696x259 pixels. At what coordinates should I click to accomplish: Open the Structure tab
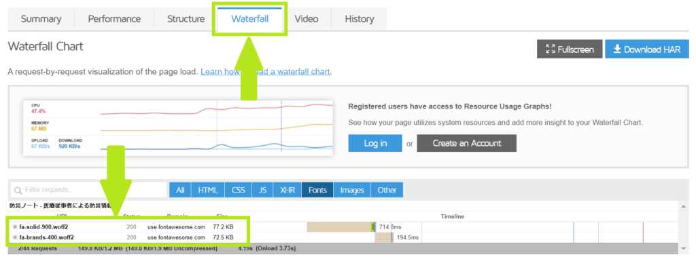click(186, 19)
